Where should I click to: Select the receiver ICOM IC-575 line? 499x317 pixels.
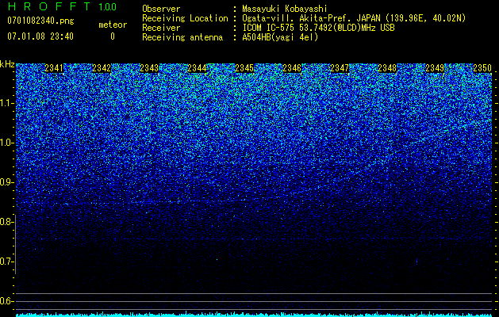[318, 28]
